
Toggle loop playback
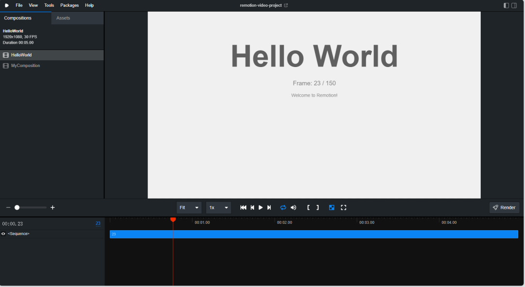283,208
